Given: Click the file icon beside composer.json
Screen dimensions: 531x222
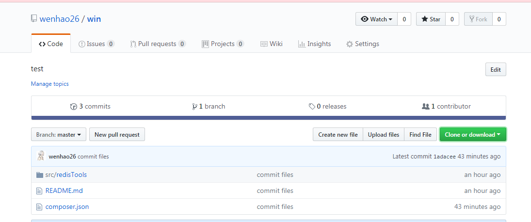Looking at the screenshot, I should tap(39, 207).
